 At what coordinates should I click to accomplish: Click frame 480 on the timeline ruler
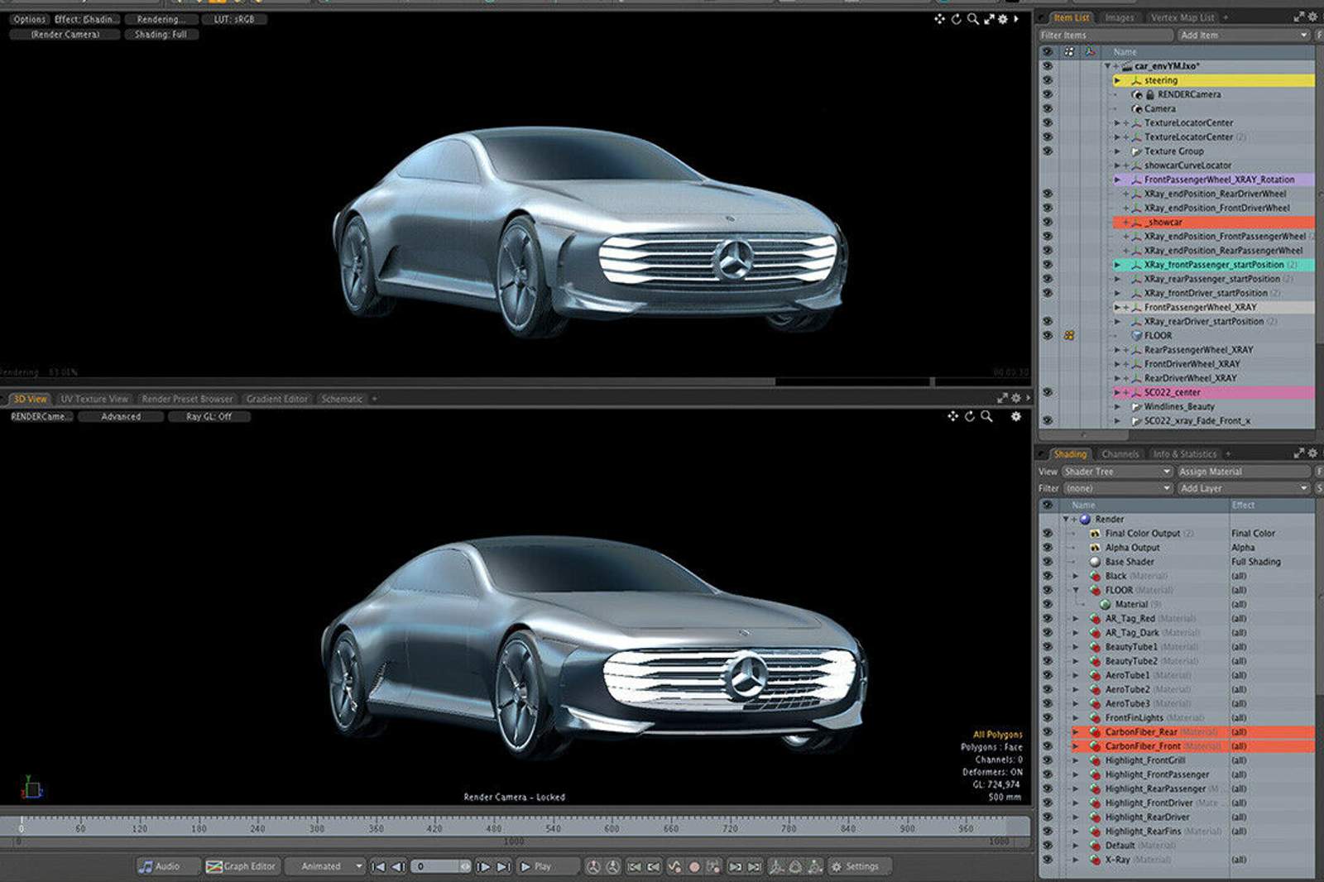(x=493, y=827)
